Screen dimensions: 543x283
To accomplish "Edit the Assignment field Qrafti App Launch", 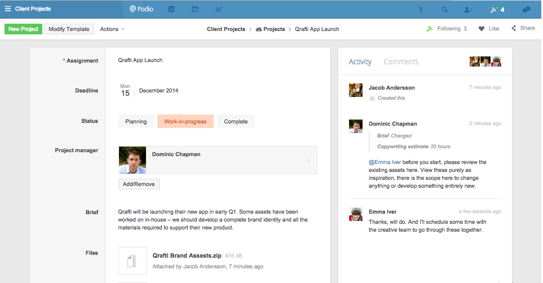I will point(140,60).
